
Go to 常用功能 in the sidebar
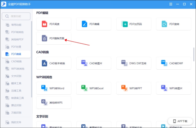pos(16,25)
